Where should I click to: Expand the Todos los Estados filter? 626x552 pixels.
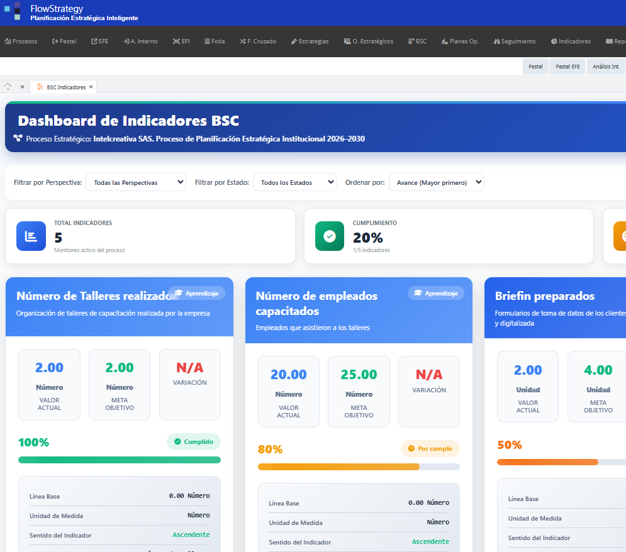click(x=294, y=182)
